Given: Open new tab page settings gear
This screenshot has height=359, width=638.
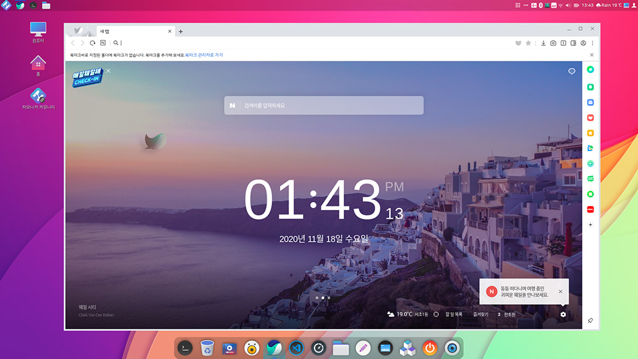Looking at the screenshot, I should coord(563,314).
